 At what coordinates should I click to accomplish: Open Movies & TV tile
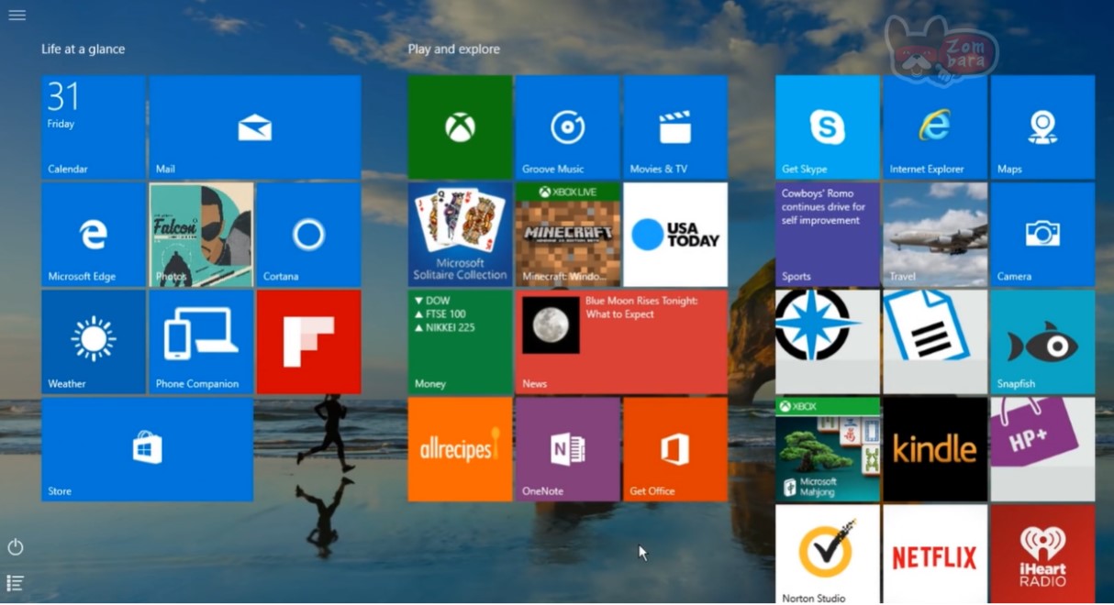pos(675,126)
